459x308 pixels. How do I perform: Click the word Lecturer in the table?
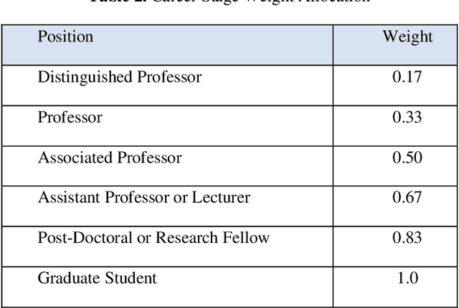[221, 198]
